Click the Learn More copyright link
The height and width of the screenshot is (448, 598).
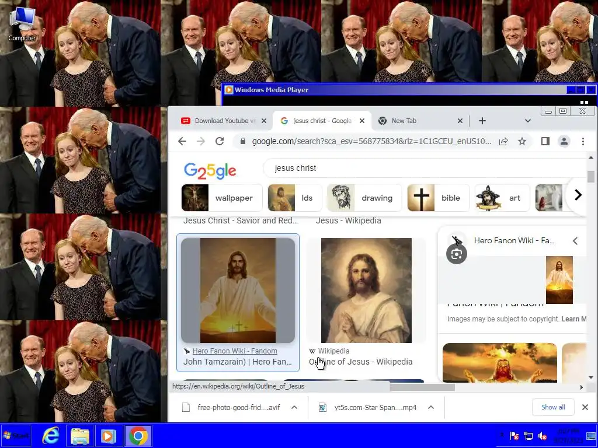[x=573, y=319]
